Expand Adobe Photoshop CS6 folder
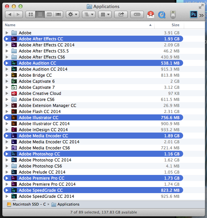207x218 pixels. coord(7,166)
